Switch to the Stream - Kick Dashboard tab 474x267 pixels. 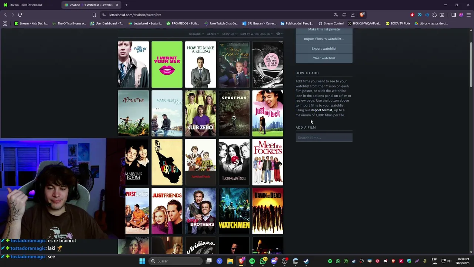[x=30, y=5]
